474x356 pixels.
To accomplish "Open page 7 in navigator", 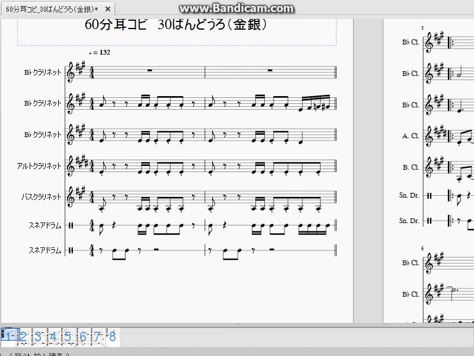I will pos(97,336).
